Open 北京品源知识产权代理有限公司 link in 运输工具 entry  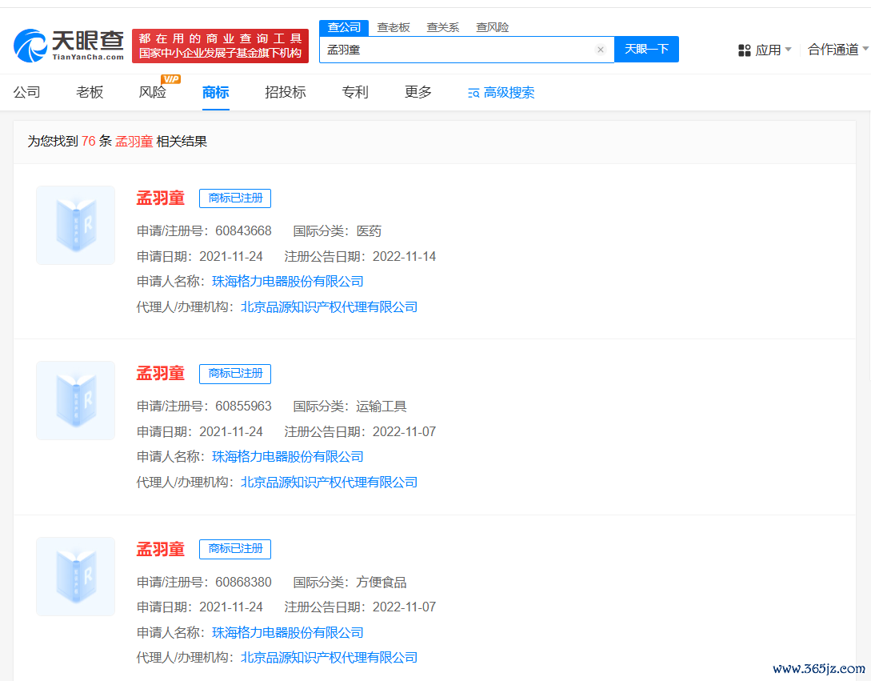click(329, 482)
